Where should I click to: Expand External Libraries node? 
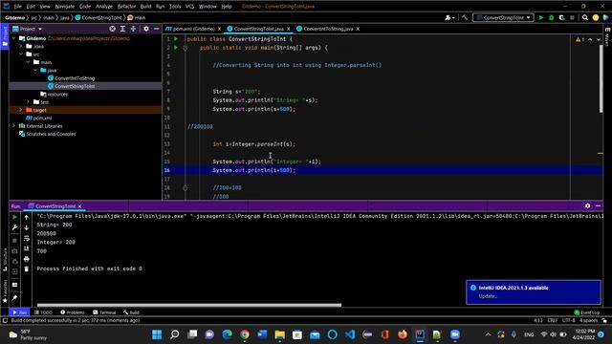pyautogui.click(x=14, y=126)
